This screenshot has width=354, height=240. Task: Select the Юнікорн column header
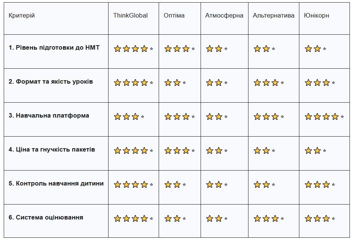pyautogui.click(x=317, y=16)
